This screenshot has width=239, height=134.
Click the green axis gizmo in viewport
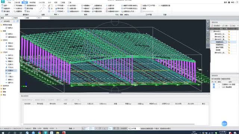25,86
